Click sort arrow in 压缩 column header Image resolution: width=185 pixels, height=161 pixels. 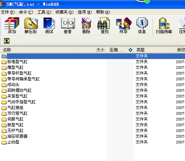(130, 50)
